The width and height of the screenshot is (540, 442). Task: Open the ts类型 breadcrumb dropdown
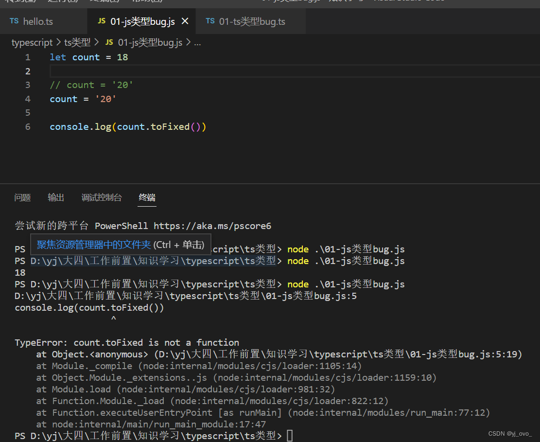point(77,42)
